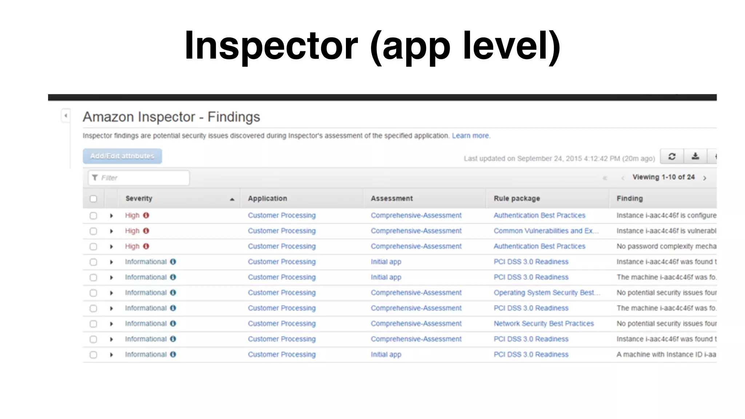Click 'Instance i-aac4c46f is vulnerabl' finding text
Image resolution: width=745 pixels, height=419 pixels.
(666, 231)
